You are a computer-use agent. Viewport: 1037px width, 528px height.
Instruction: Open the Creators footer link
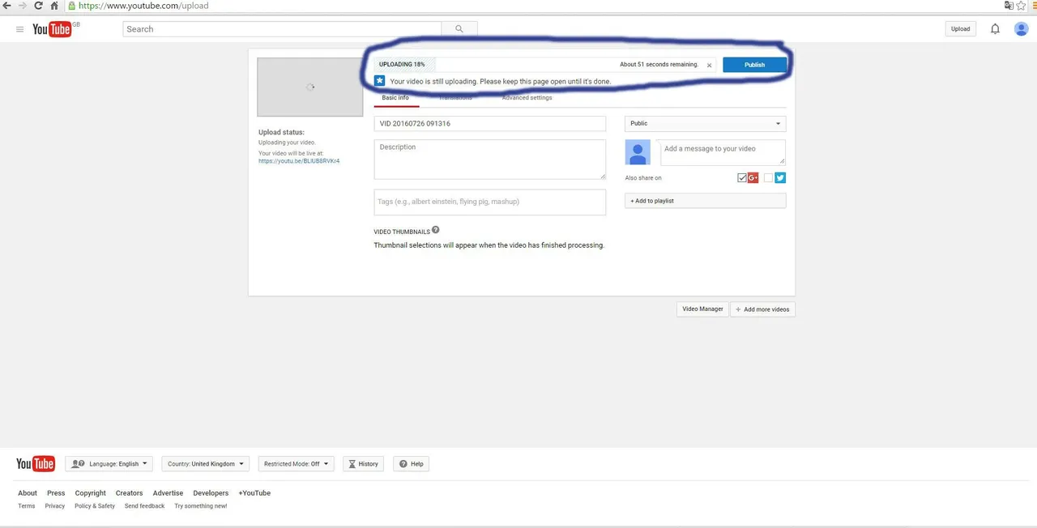129,493
